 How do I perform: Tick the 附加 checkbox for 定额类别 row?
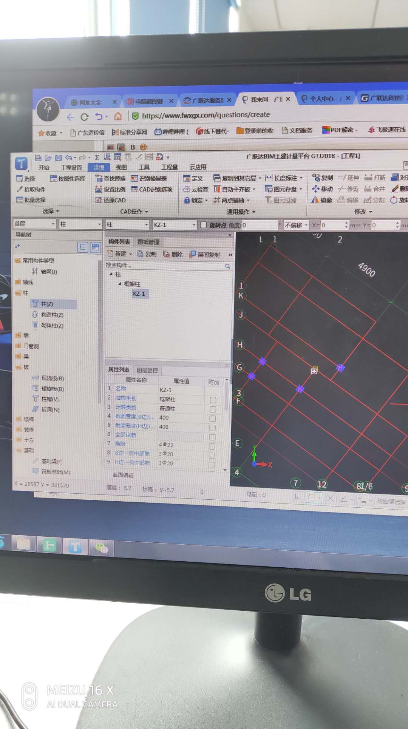point(213,409)
